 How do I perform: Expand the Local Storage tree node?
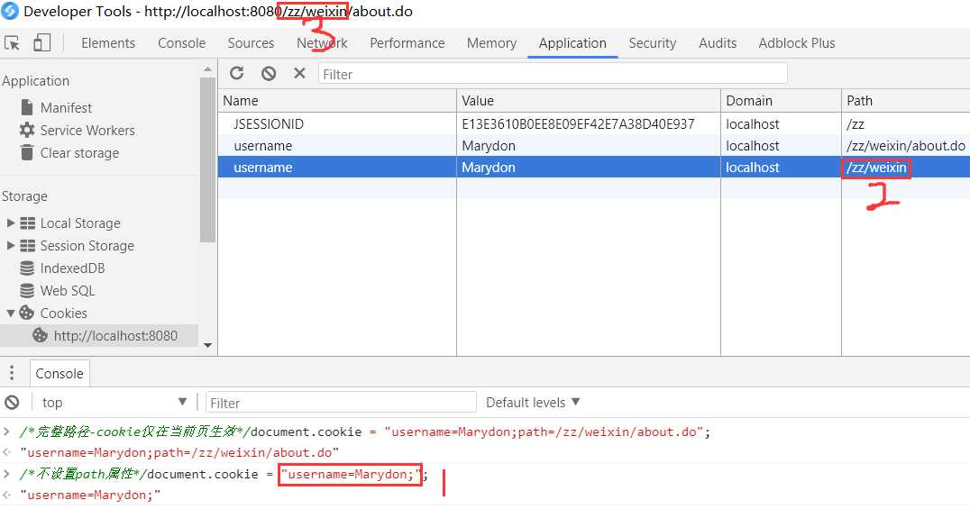11,223
